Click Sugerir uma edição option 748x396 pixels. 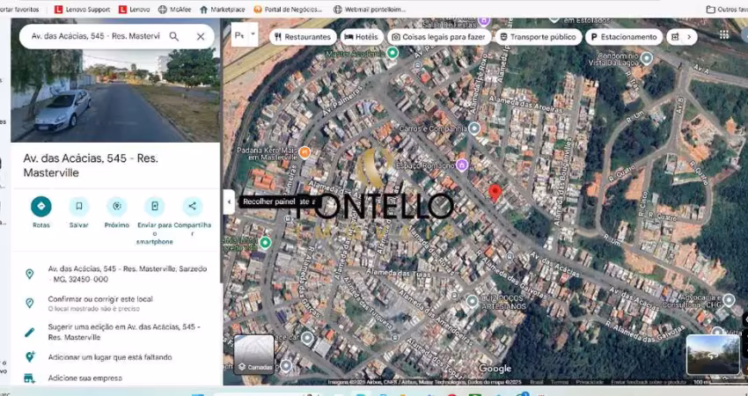(124, 332)
